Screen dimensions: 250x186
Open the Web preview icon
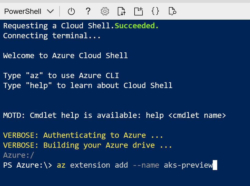tap(172, 11)
